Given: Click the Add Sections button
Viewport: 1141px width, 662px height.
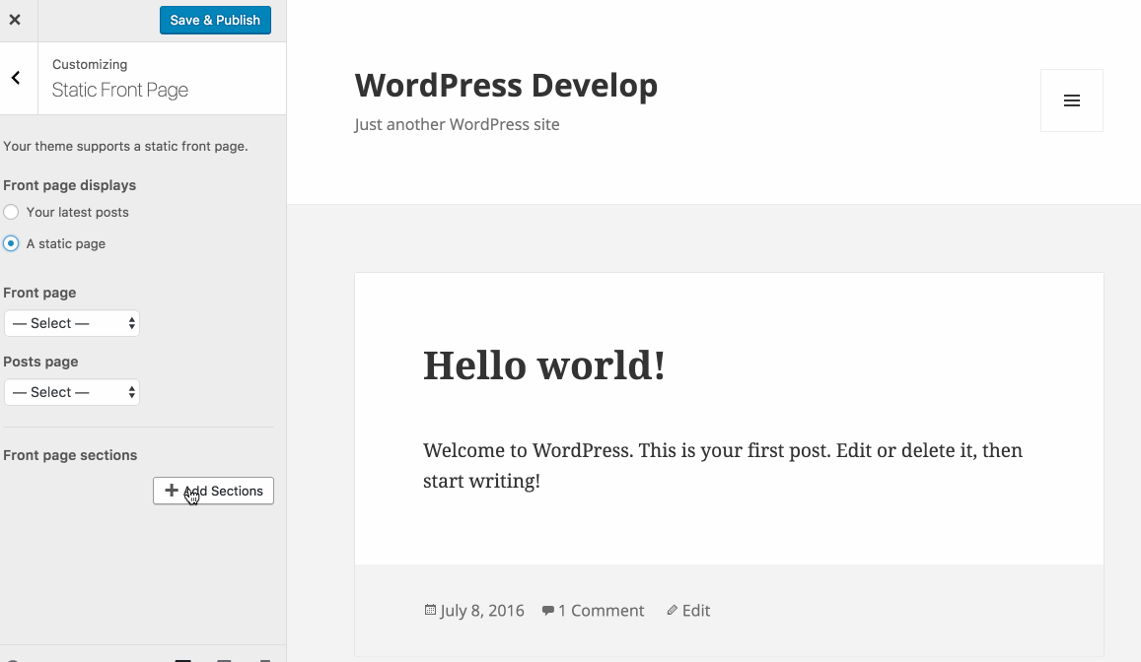Looking at the screenshot, I should (213, 491).
